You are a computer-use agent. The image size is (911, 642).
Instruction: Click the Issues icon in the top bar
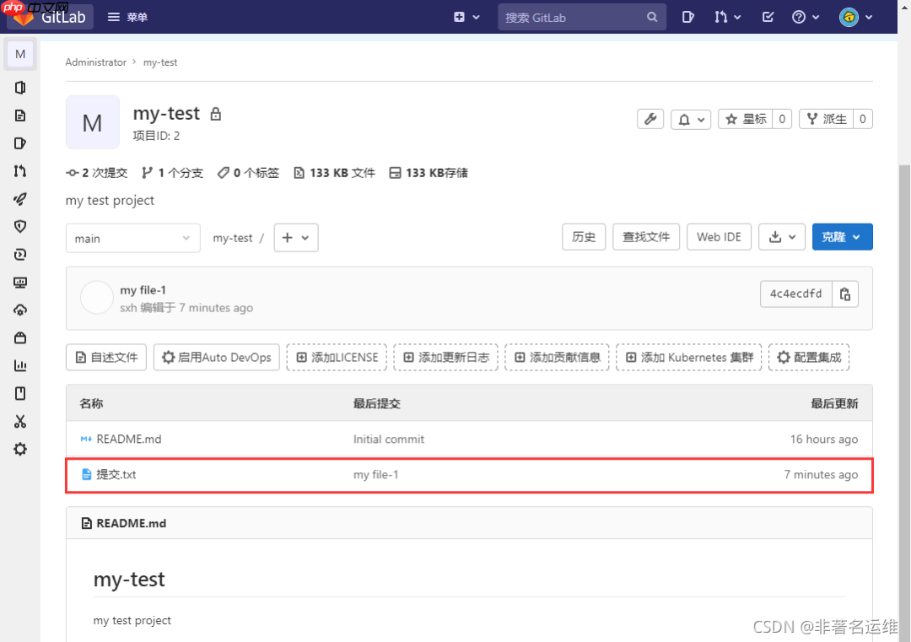pos(687,16)
